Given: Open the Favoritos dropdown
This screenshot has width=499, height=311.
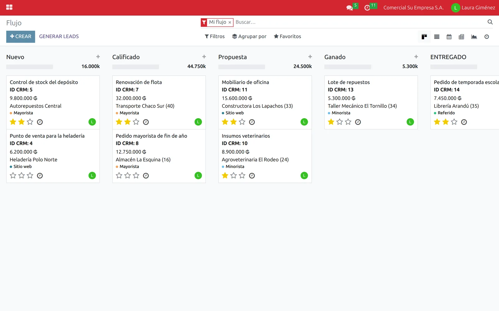Looking at the screenshot, I should (287, 36).
